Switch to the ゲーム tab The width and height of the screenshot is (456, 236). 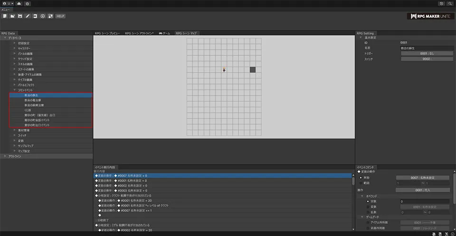pos(164,34)
